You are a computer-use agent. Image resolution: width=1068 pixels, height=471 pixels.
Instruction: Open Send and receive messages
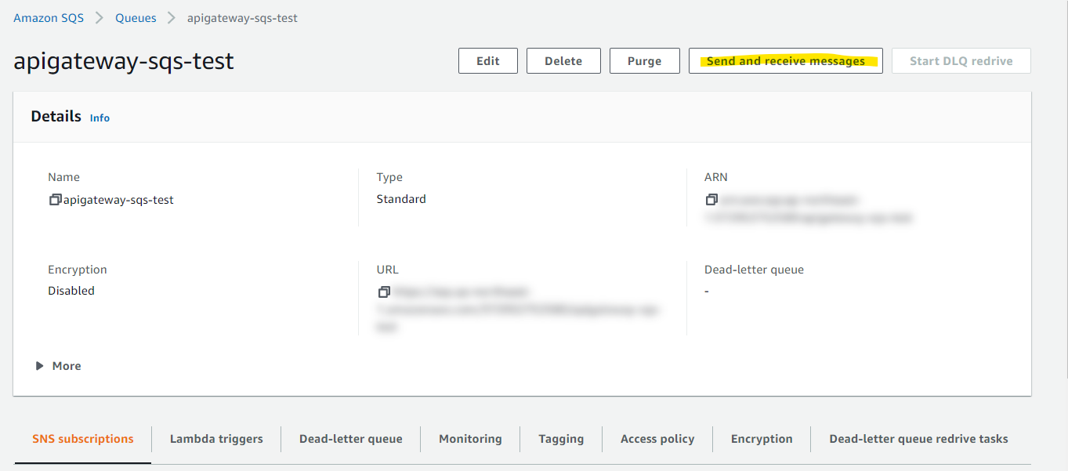(x=785, y=60)
